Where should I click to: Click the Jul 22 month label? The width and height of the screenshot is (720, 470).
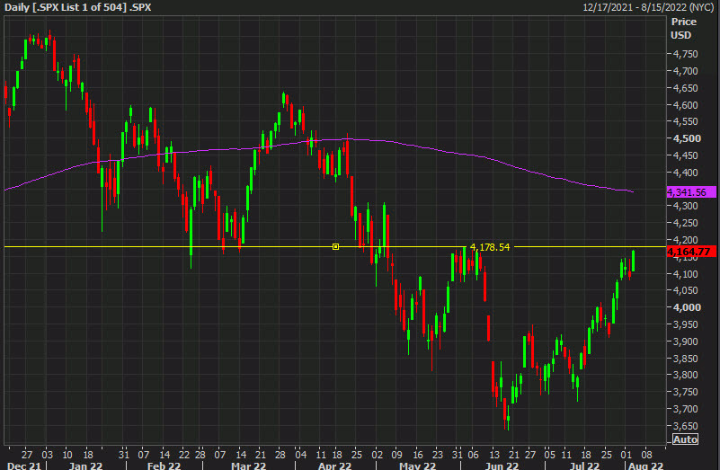coord(584,466)
